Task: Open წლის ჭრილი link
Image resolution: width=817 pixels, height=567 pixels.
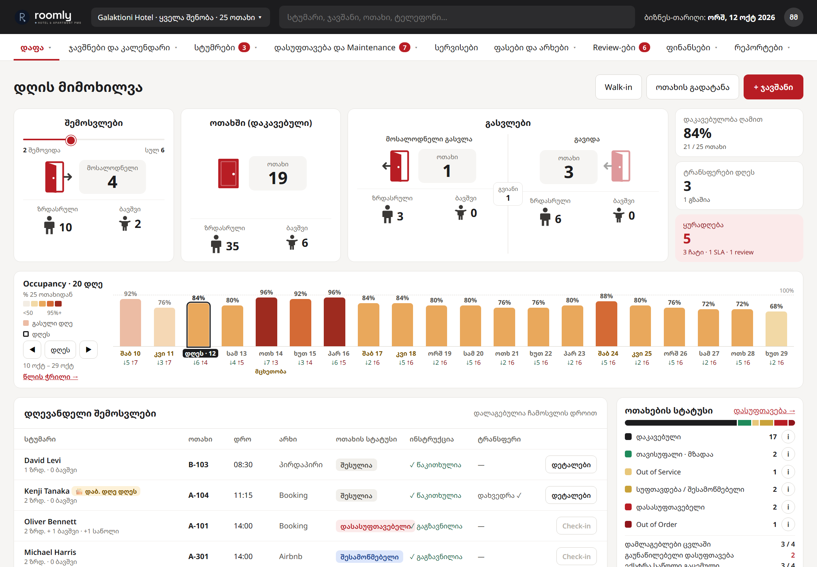Action: pos(51,377)
